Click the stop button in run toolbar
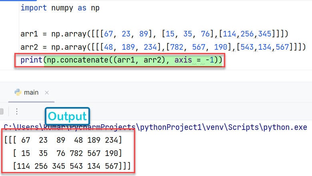 tap(2, 111)
